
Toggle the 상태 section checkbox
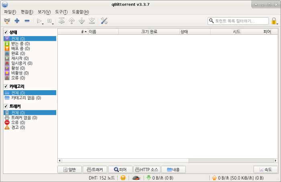point(6,32)
